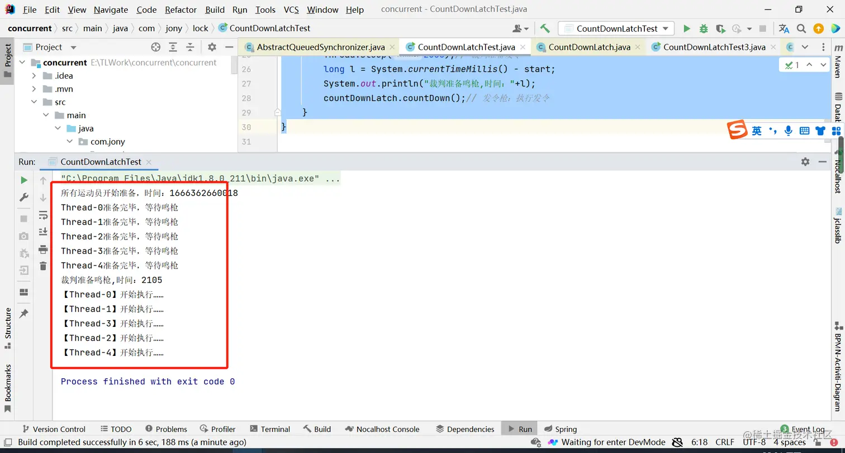
Task: Collapse all nodes in the Project panel
Action: [190, 47]
